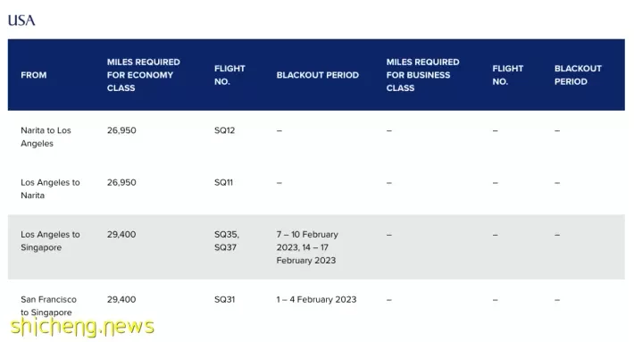
Task: Click the Miles Required for Economy Class header
Action: [144, 75]
